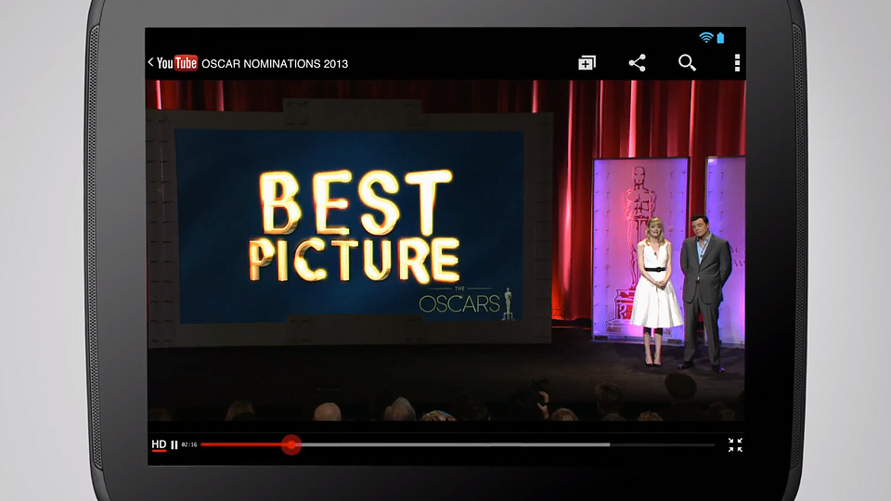Screen dimensions: 891x501
Task: Add this video to a playlist
Action: tap(587, 63)
